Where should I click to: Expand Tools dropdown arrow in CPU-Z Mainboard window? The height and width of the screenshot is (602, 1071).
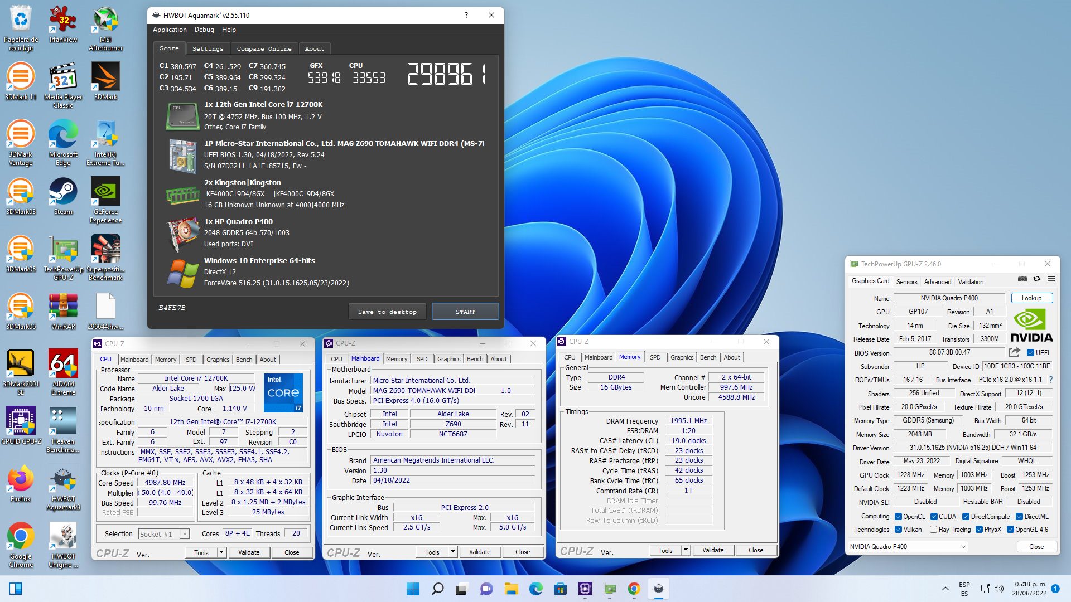[x=452, y=552]
